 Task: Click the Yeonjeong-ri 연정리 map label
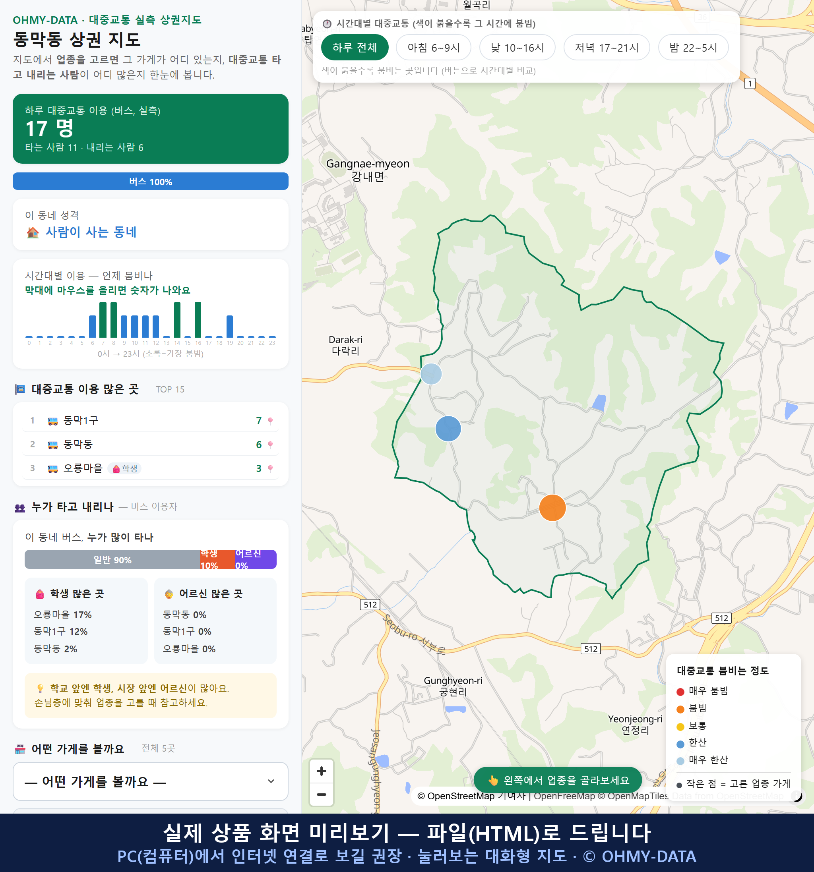[x=635, y=725]
